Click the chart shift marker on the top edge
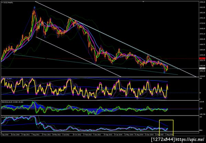This screenshot has height=143, width=206. point(143,2)
